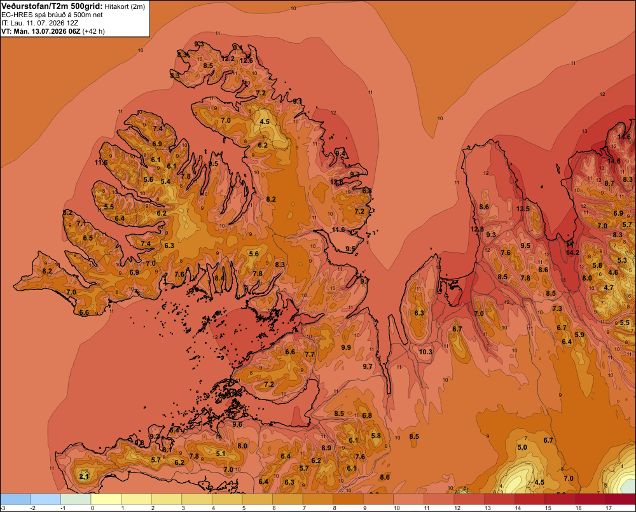Image resolution: width=636 pixels, height=512 pixels.
Task: Select the VT valid time line in header
Action: click(x=53, y=31)
